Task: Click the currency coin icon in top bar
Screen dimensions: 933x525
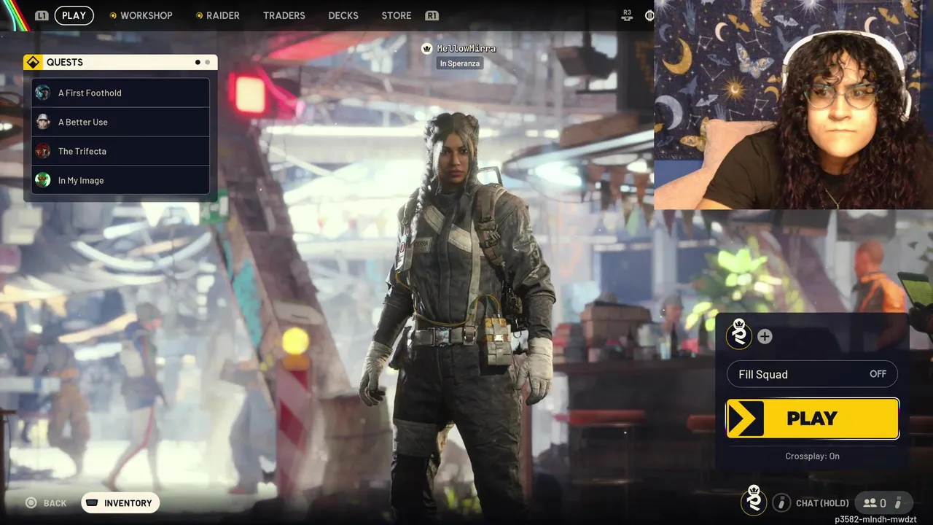Action: pyautogui.click(x=649, y=15)
